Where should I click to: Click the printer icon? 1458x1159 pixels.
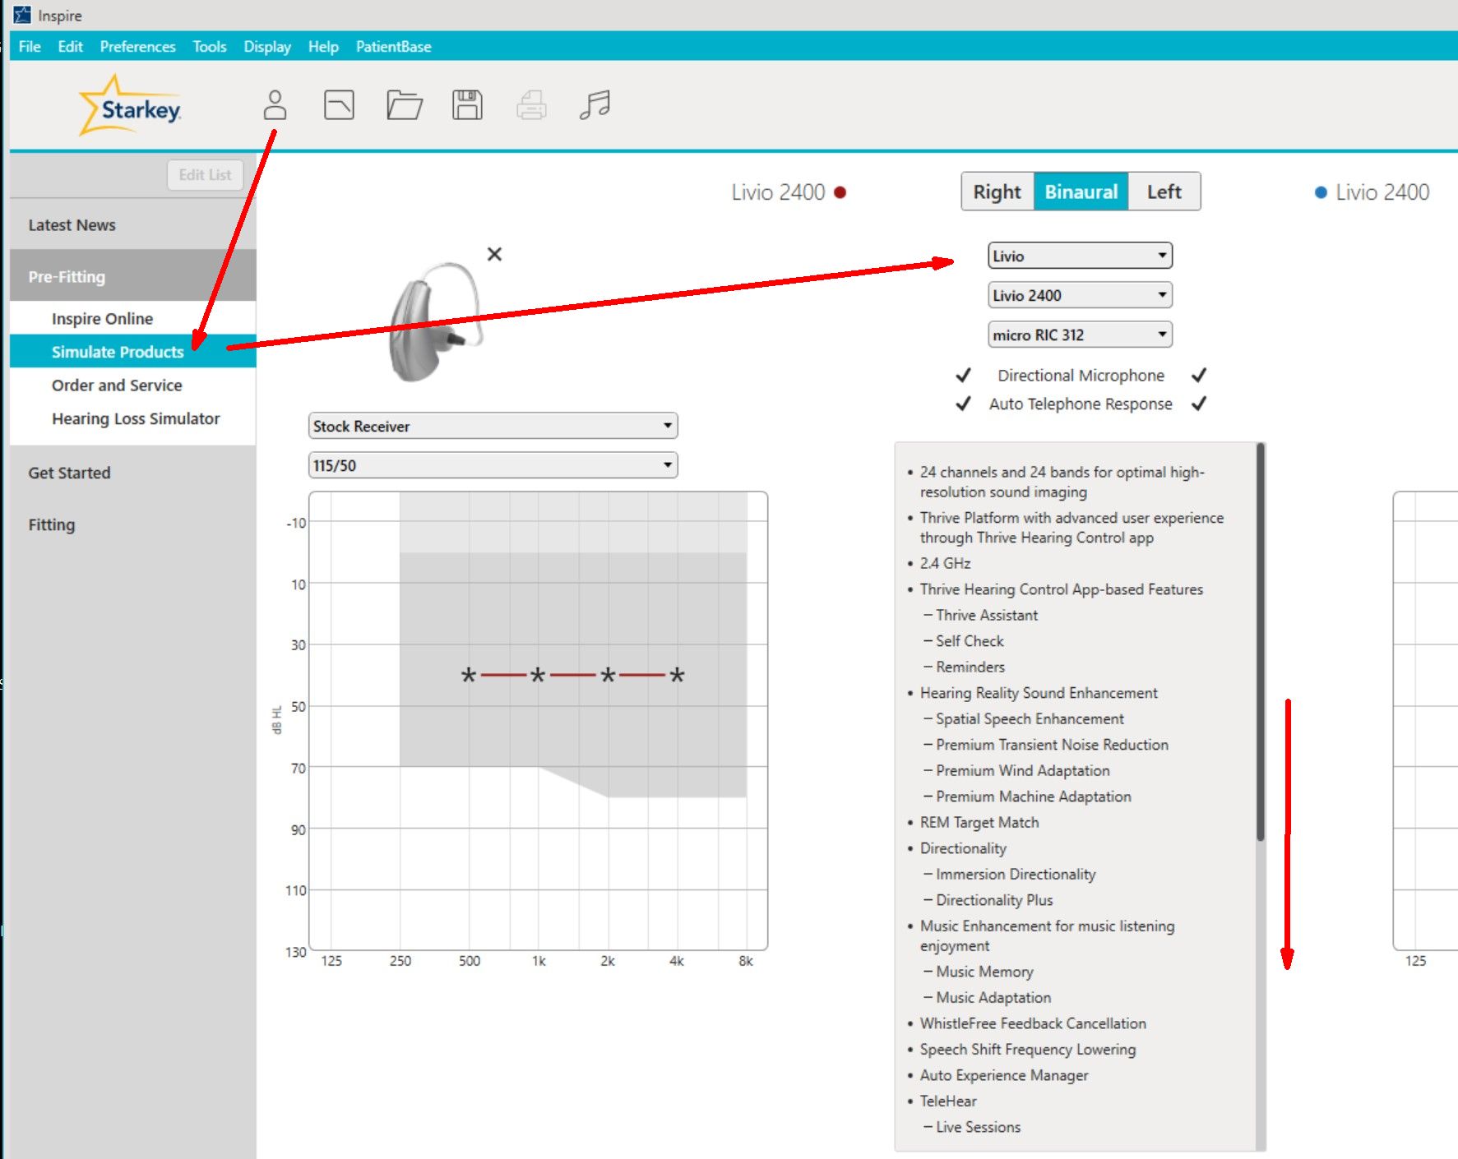tap(531, 105)
